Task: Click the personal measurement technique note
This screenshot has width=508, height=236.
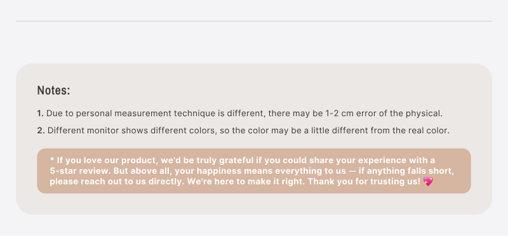Action: [x=240, y=114]
